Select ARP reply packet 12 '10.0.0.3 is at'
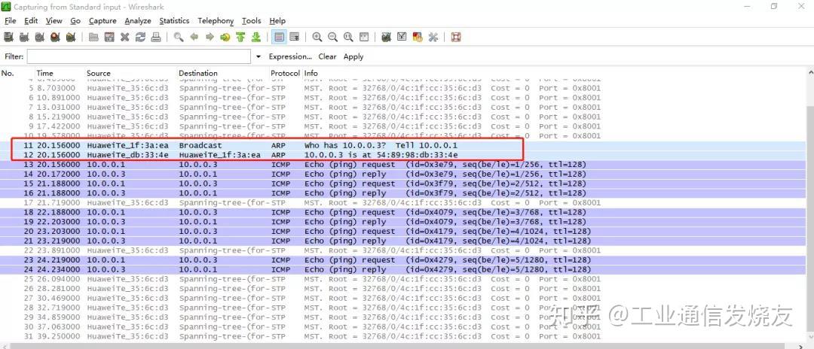Screen dimensions: 814x349 (402, 155)
